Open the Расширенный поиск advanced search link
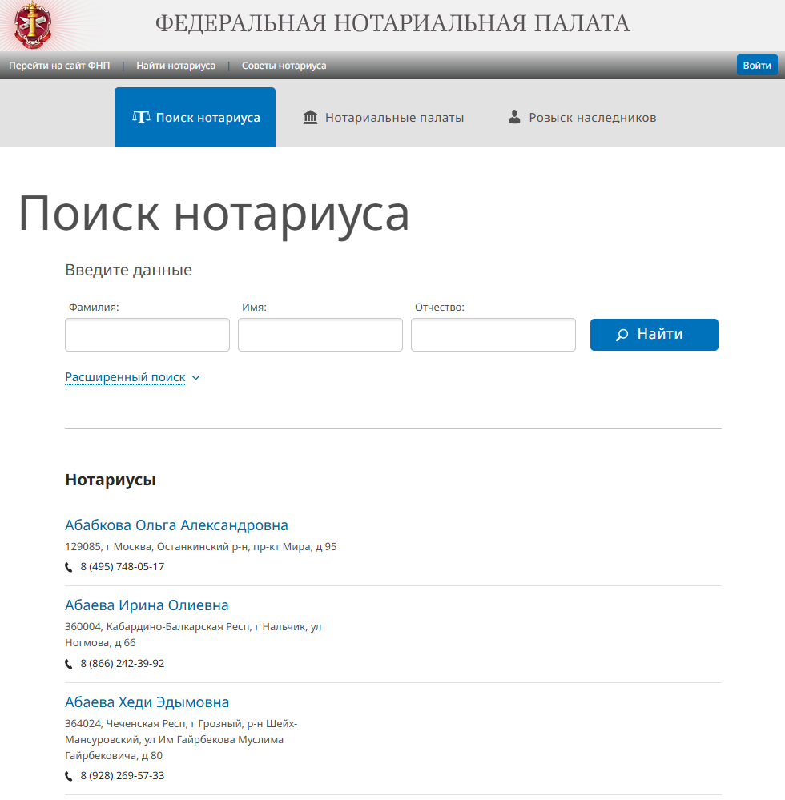 tap(125, 377)
